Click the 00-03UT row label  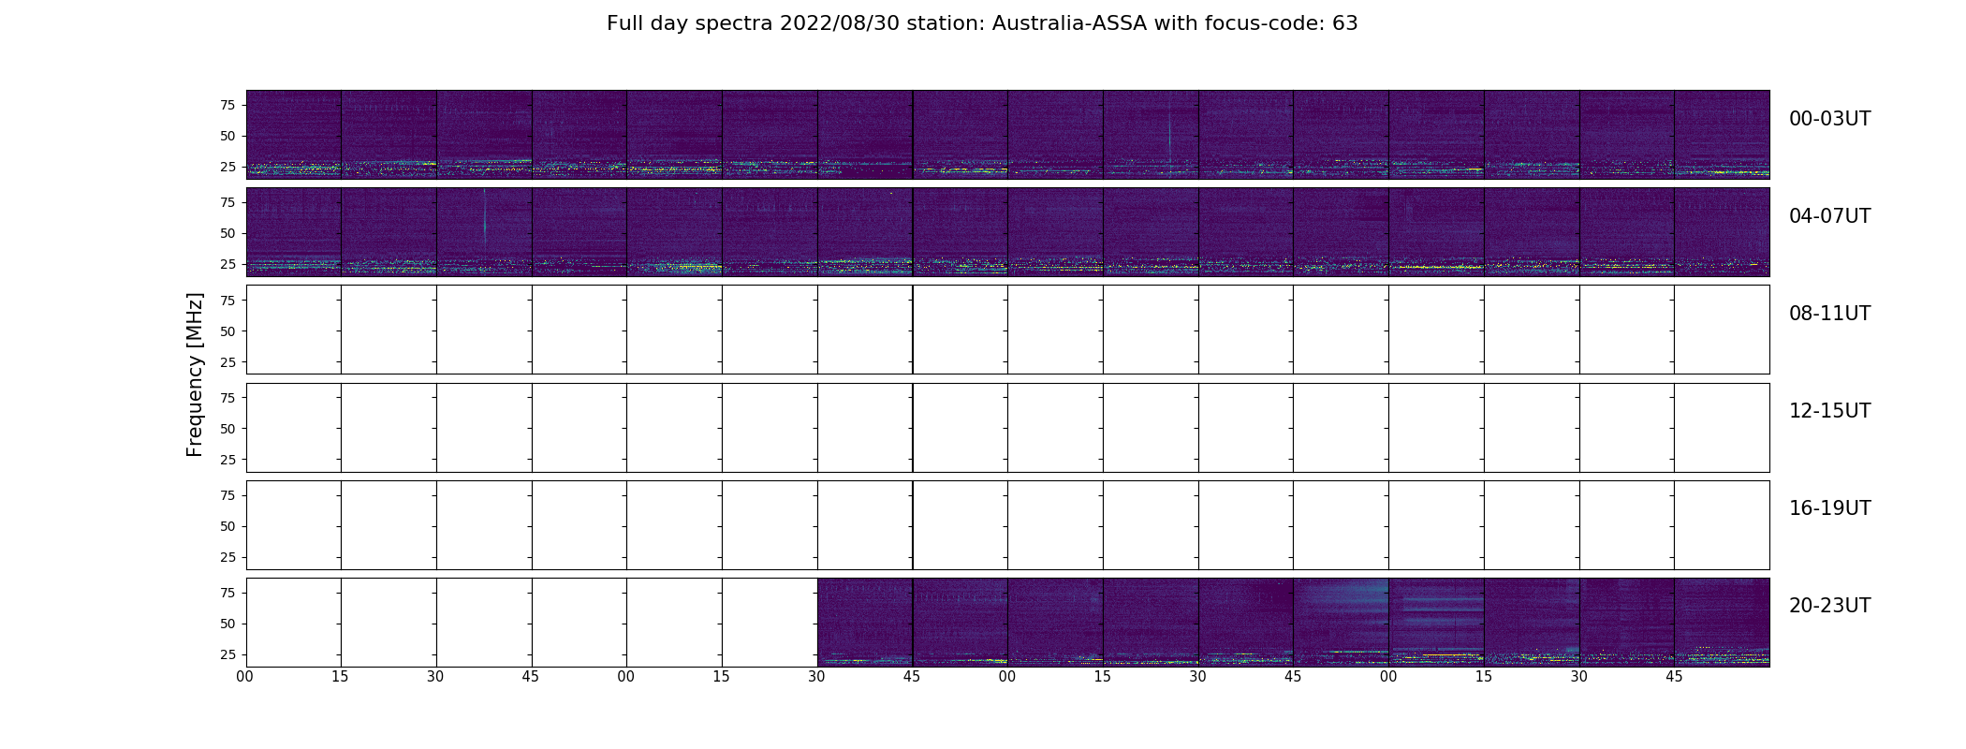[x=1829, y=119]
